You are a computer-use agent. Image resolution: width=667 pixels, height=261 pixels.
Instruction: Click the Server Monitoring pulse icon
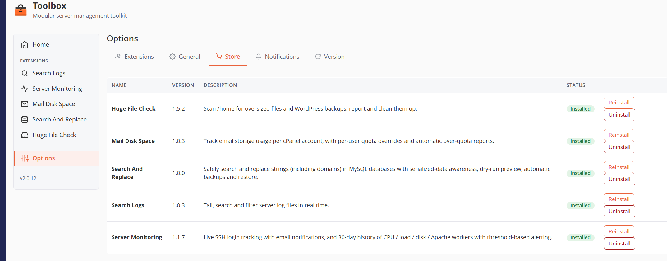(x=25, y=89)
